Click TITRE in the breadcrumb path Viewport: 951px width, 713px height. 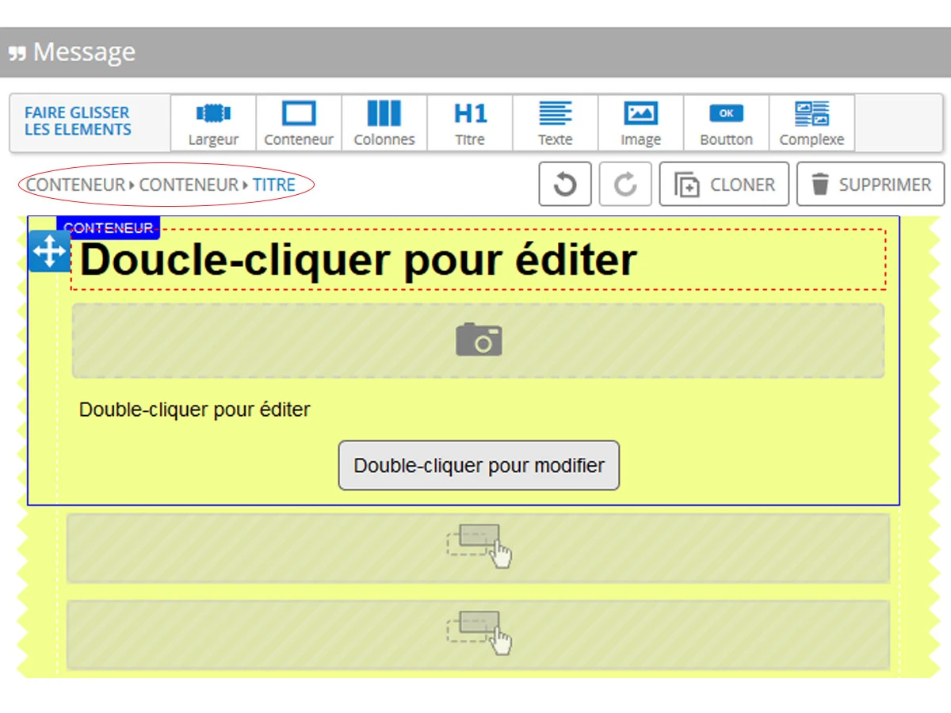pos(274,185)
